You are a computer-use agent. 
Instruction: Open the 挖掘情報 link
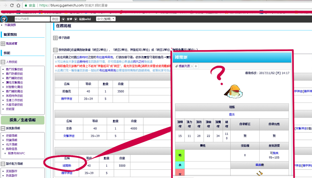click(12, 135)
